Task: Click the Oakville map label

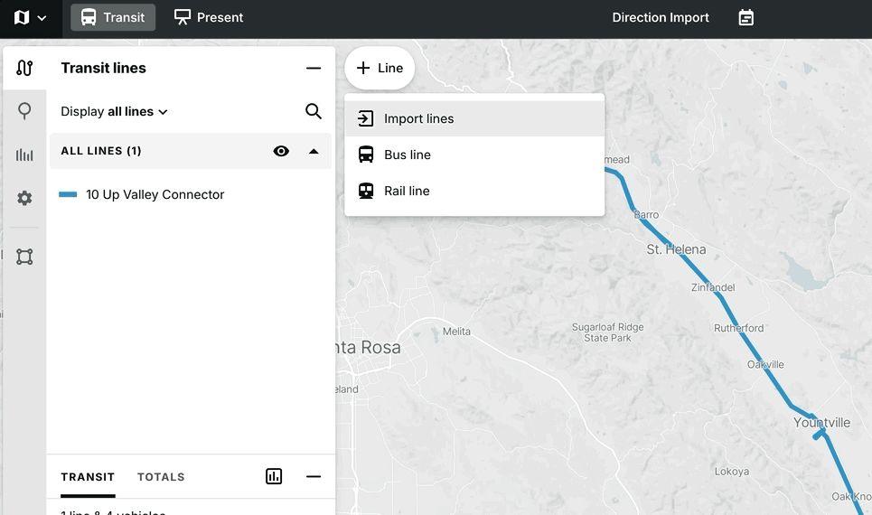Action: click(765, 365)
